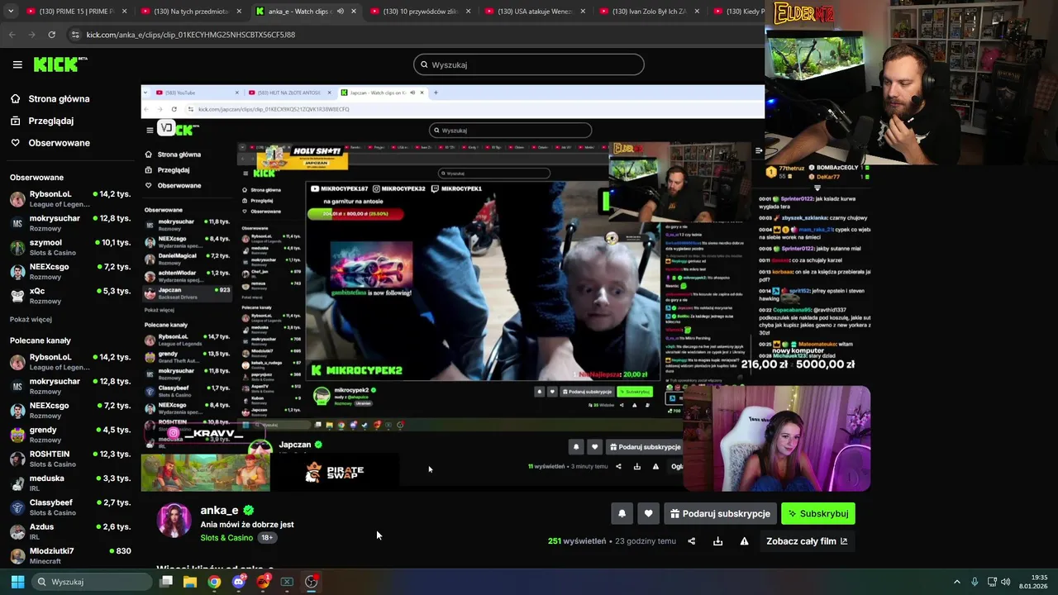Close the PRIME 15 tab
1058x595 pixels.
tap(125, 12)
